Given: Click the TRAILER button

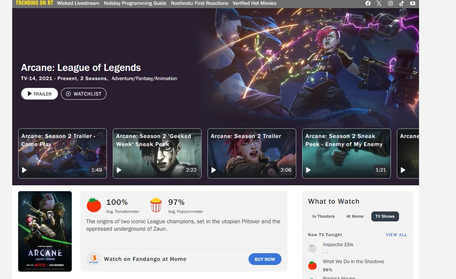Looking at the screenshot, I should pyautogui.click(x=40, y=94).
